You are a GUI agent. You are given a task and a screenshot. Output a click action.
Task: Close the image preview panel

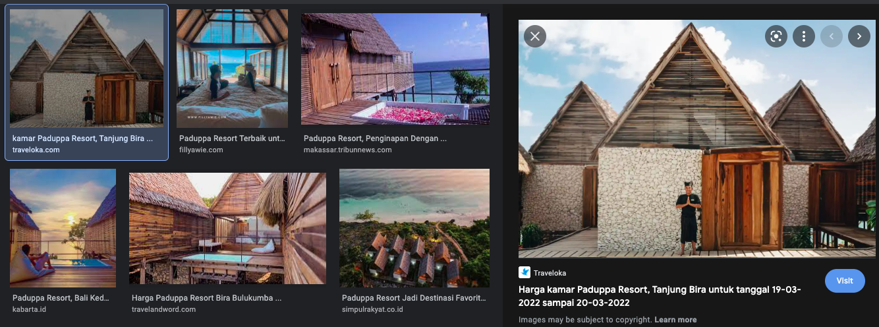(x=535, y=36)
